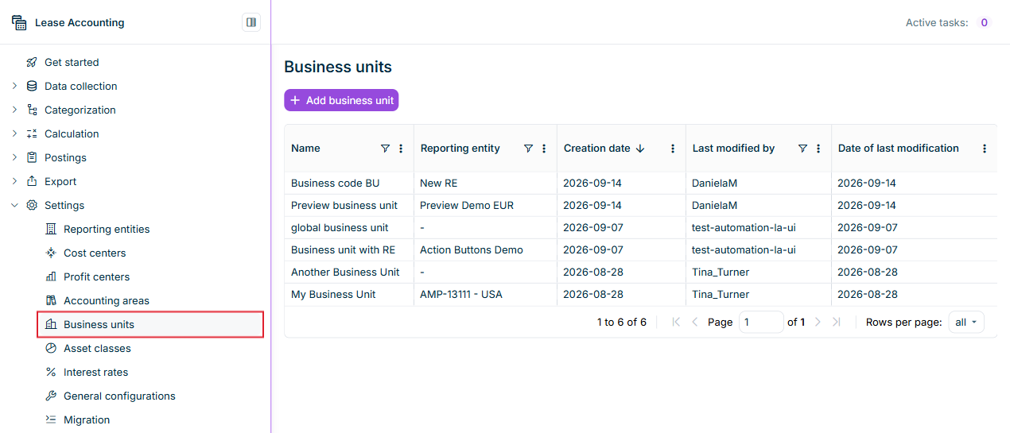Viewport: 1010px width, 433px height.
Task: Expand the Calculation section
Action: pos(14,133)
